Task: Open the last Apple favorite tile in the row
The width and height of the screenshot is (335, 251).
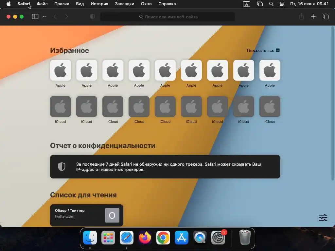Action: (270, 70)
